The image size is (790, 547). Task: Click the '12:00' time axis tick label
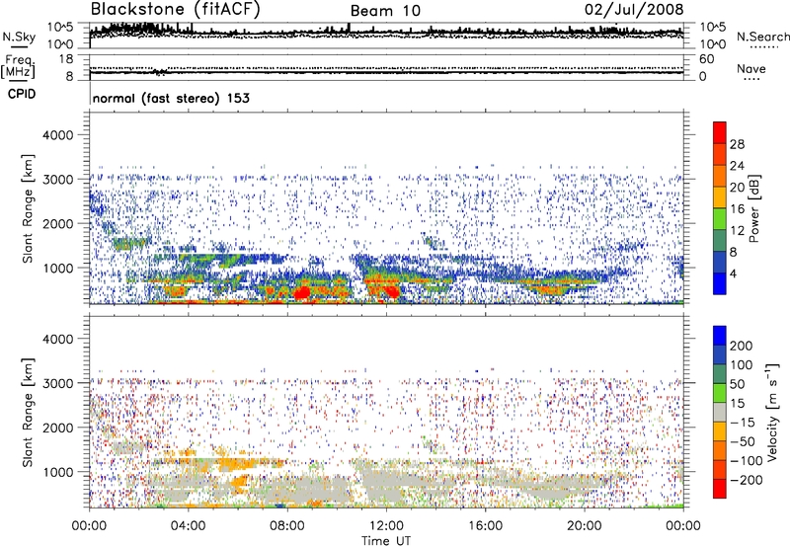tap(386, 526)
